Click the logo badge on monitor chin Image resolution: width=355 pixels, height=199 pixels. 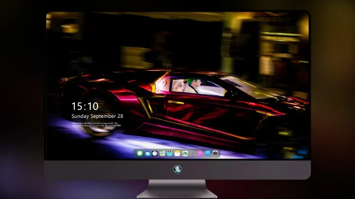click(x=177, y=170)
